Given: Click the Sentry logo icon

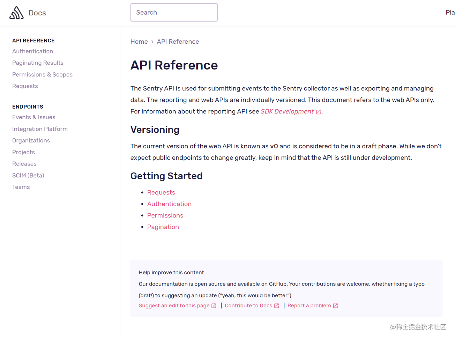Looking at the screenshot, I should 16,13.
